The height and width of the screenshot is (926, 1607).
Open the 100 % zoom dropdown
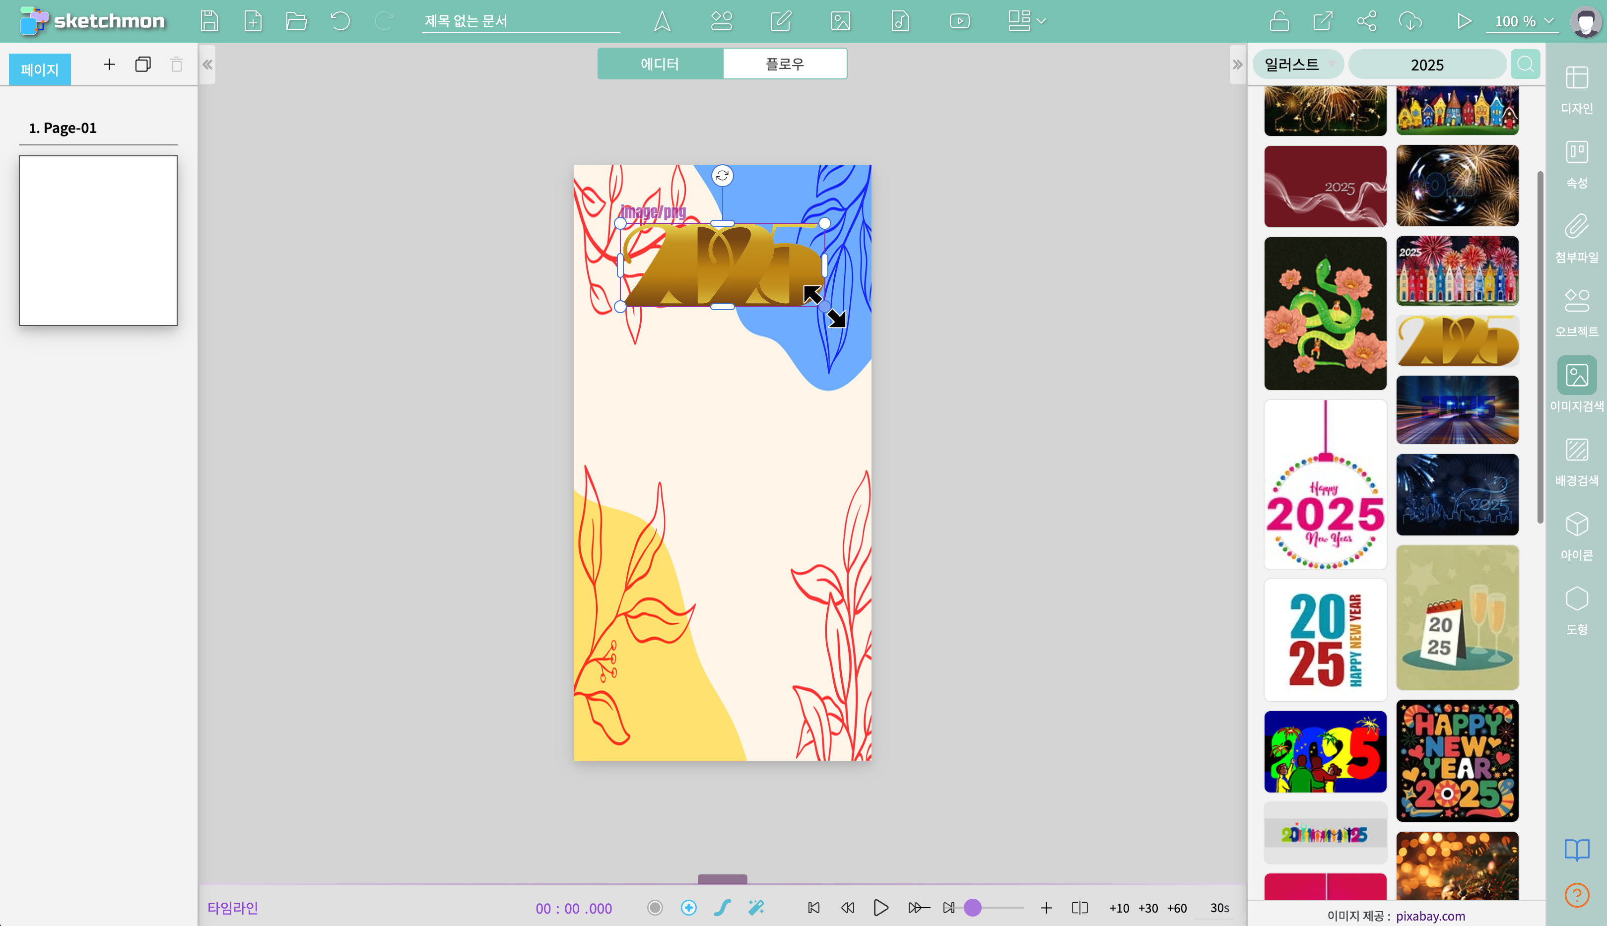pyautogui.click(x=1523, y=21)
